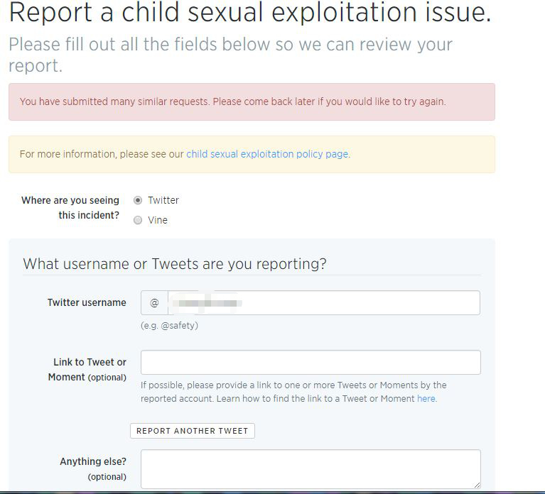
Task: Click the @ prefix in username field
Action: (154, 303)
